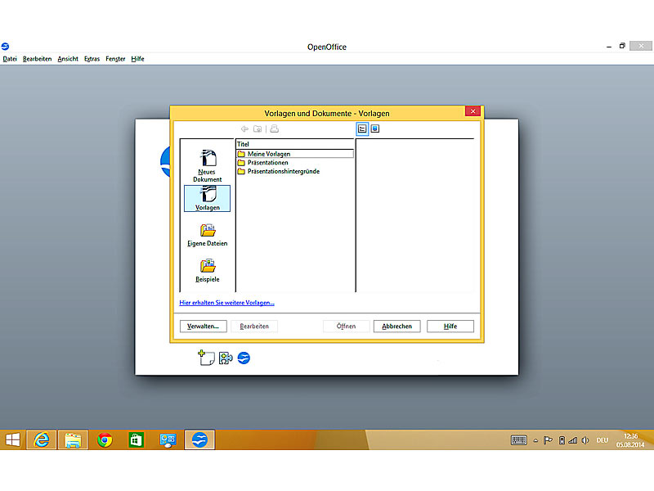Open the Extras menu
Image resolution: width=654 pixels, height=491 pixels.
[x=92, y=59]
